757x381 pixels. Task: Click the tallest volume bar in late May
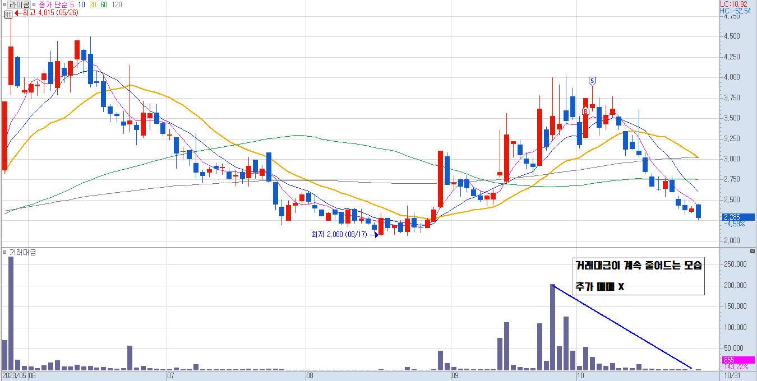[11, 313]
